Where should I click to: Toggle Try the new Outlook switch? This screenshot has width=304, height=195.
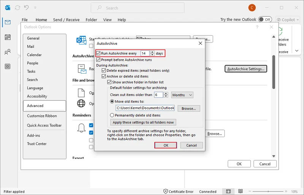265,19
